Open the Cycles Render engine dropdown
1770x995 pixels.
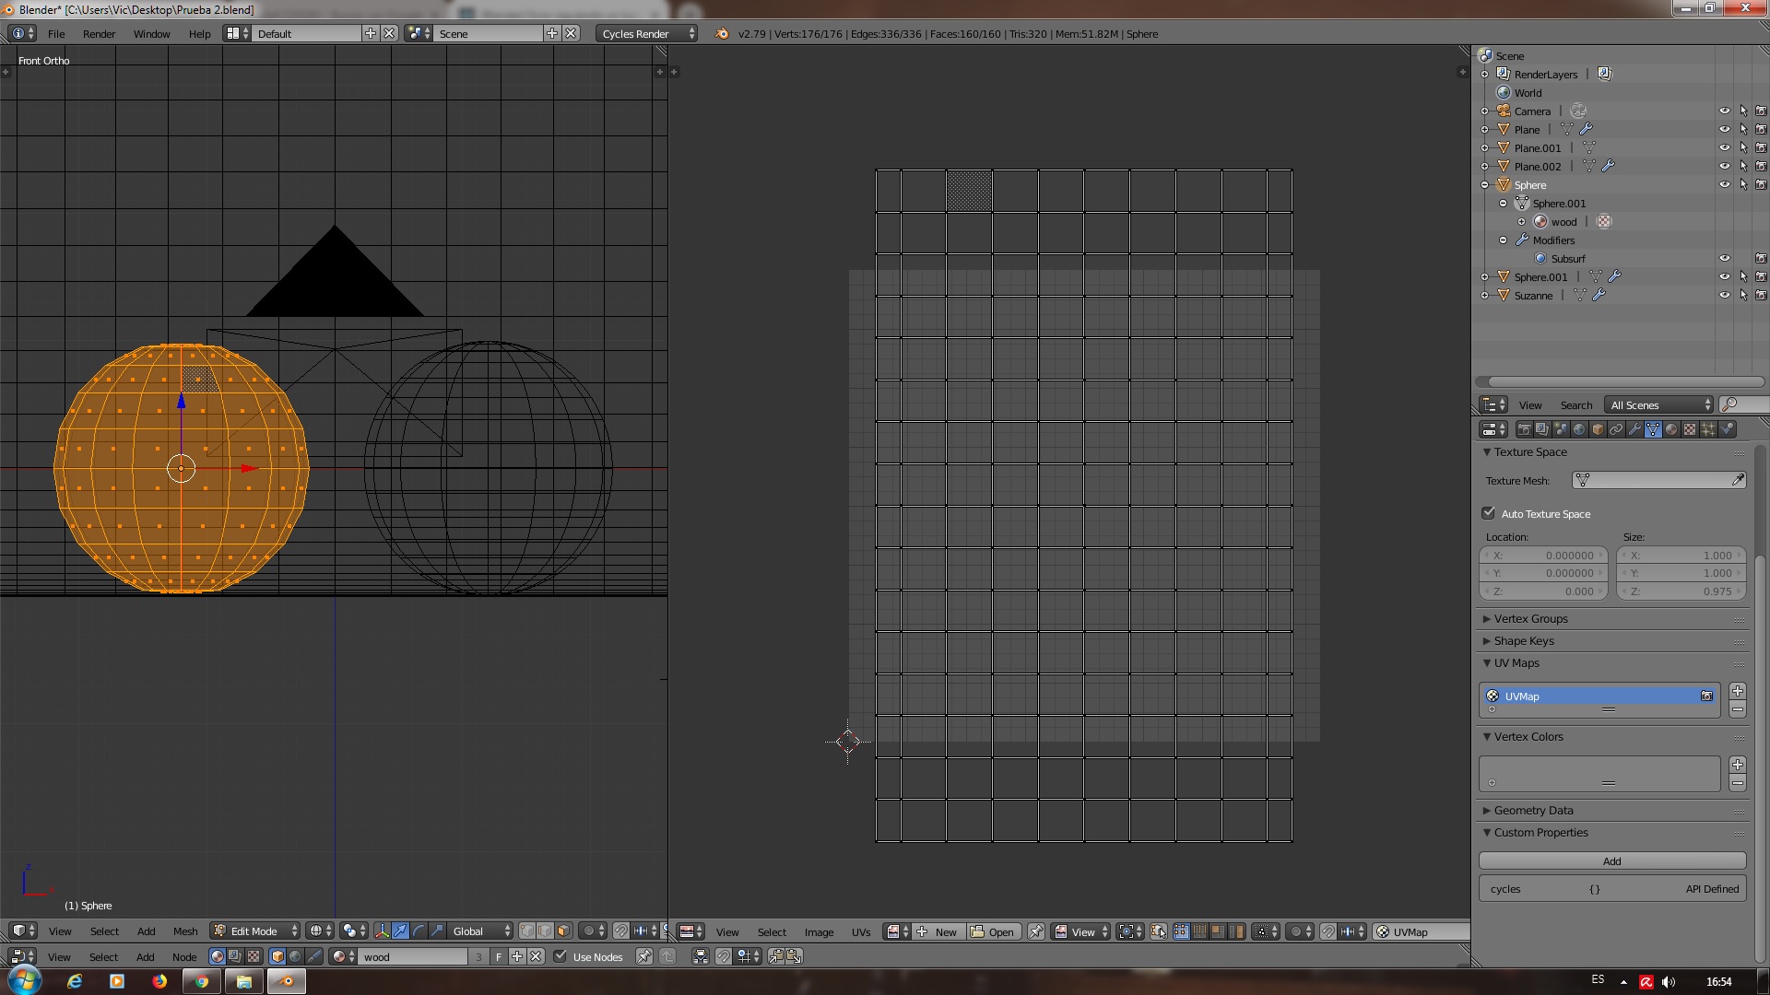click(647, 33)
